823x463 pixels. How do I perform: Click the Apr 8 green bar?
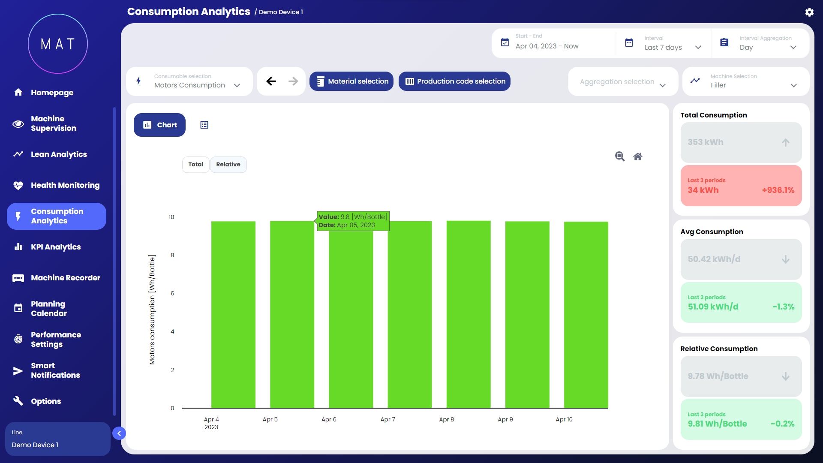[x=469, y=314]
